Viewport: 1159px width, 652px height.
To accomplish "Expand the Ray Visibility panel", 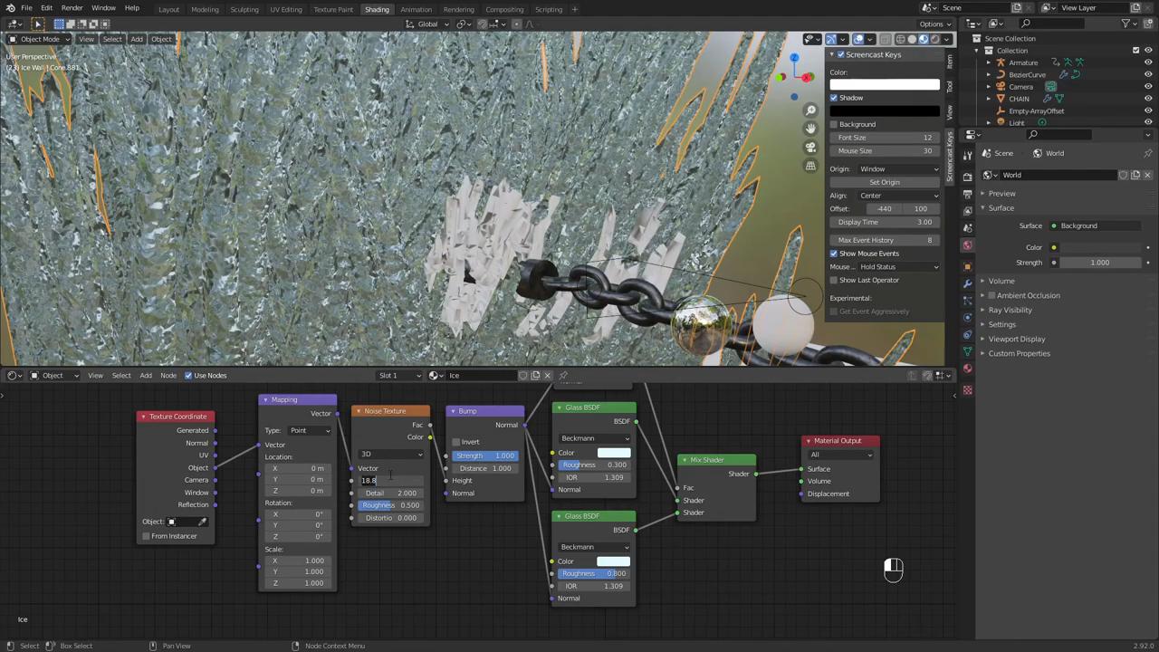I will coord(1010,310).
